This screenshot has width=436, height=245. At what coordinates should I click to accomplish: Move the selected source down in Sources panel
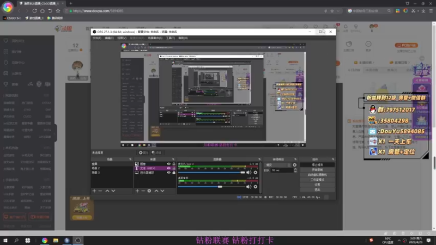click(x=162, y=191)
